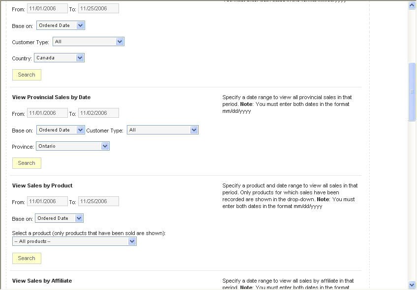Open the Country dropdown showing Canada

pos(59,58)
